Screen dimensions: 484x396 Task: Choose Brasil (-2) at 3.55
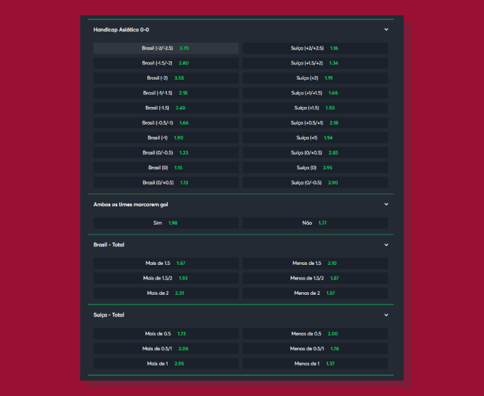[166, 78]
